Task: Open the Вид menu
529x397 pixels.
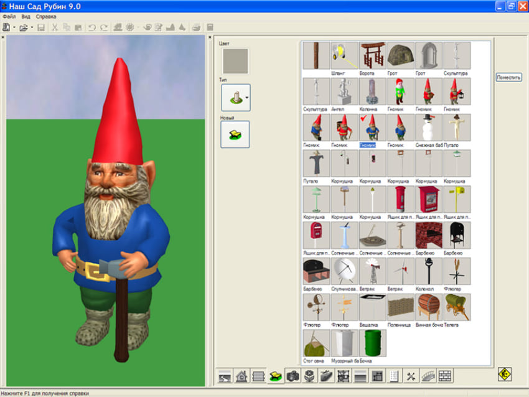Action: tap(26, 17)
